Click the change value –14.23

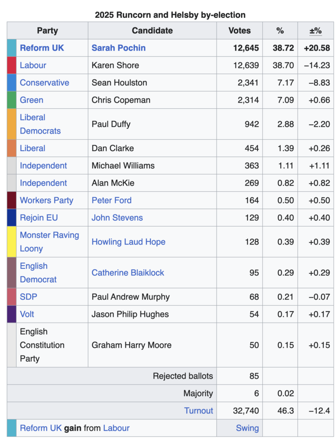pos(317,65)
